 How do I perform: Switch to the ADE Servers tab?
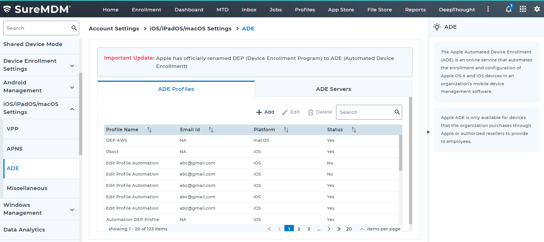point(333,89)
